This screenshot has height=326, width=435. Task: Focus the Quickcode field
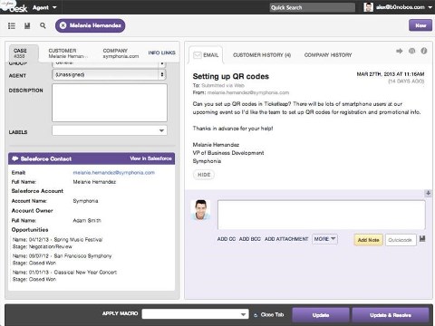point(401,240)
